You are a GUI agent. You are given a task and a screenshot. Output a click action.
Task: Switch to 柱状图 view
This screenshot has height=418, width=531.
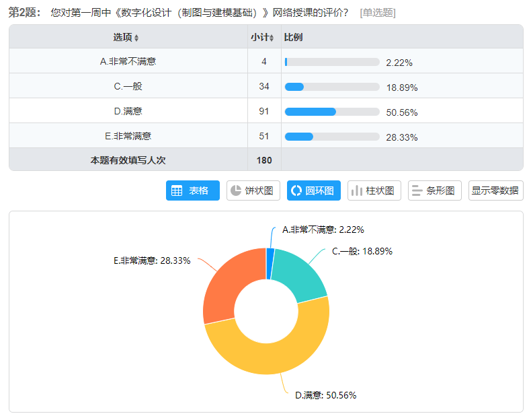pyautogui.click(x=374, y=190)
